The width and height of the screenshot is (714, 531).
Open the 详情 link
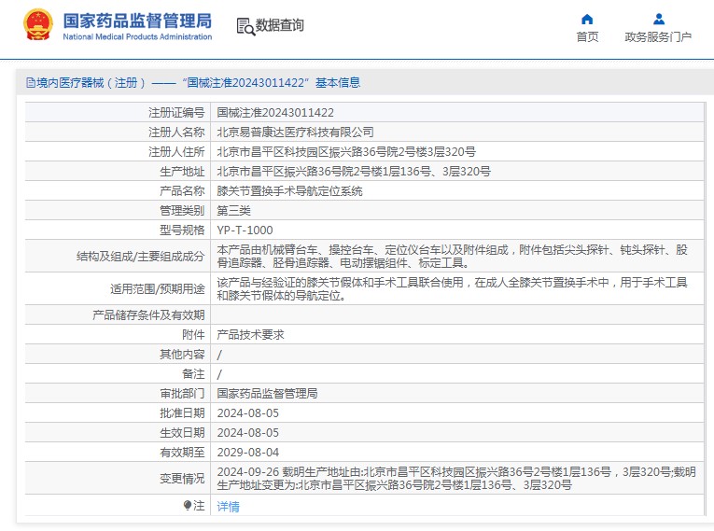click(228, 506)
